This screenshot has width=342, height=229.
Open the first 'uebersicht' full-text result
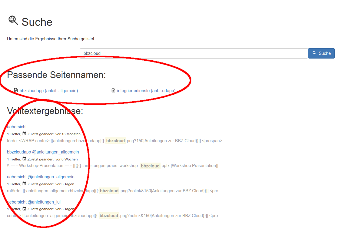point(17,127)
